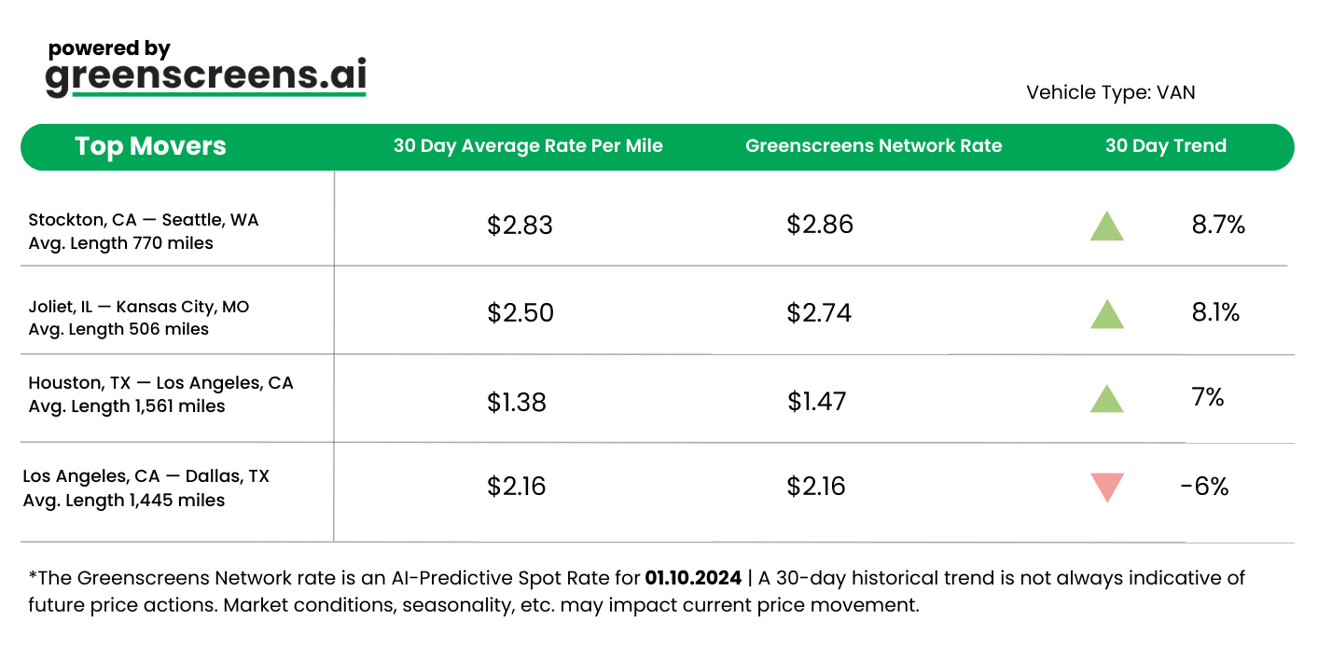The width and height of the screenshot is (1318, 660).
Task: Click the 30 Day Average Rate Per Mile header
Action: pos(528,146)
